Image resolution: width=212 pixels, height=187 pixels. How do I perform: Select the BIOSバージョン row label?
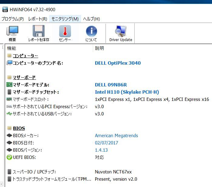[27, 150]
